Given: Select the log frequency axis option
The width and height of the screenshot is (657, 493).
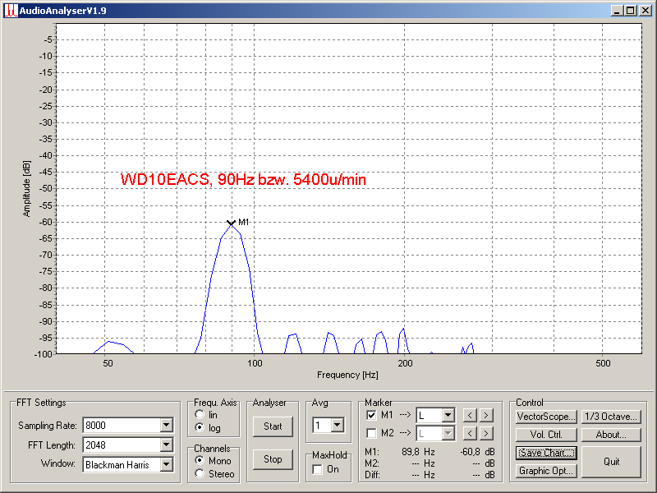Looking at the screenshot, I should point(200,427).
